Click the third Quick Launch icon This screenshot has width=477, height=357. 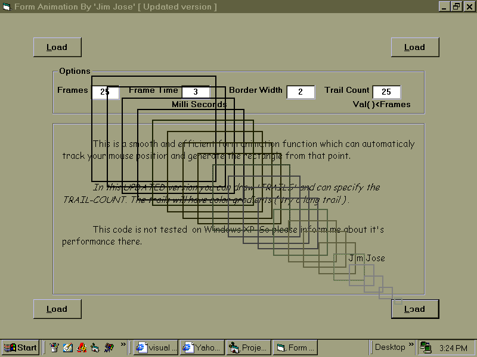[x=81, y=347]
